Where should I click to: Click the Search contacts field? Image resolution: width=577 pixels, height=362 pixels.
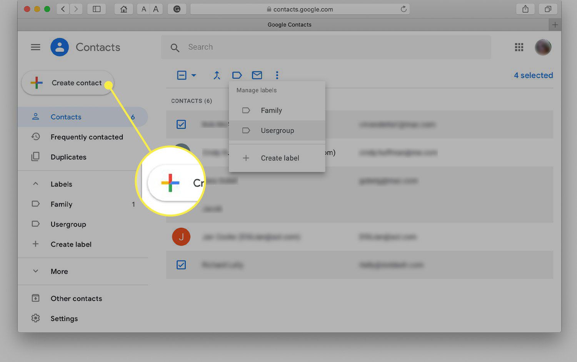(326, 47)
